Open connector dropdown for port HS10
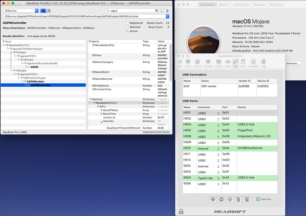 pyautogui.click(x=218, y=149)
